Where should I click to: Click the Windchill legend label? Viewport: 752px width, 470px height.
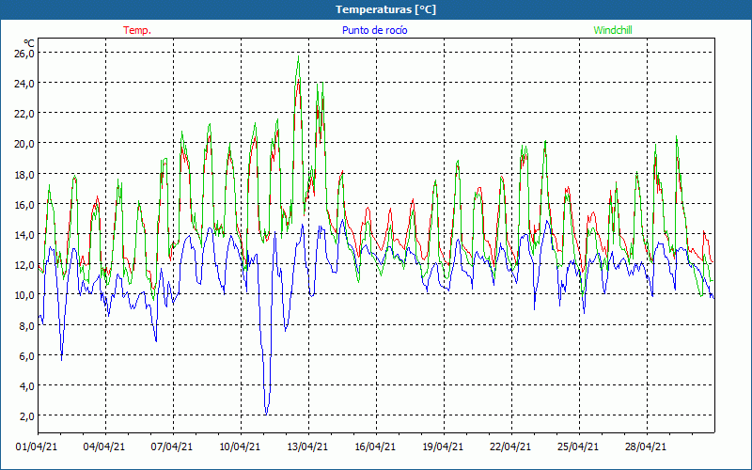click(613, 30)
